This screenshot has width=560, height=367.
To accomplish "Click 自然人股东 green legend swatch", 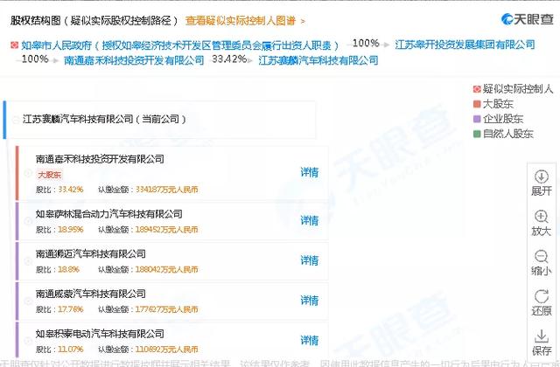I will [x=477, y=134].
